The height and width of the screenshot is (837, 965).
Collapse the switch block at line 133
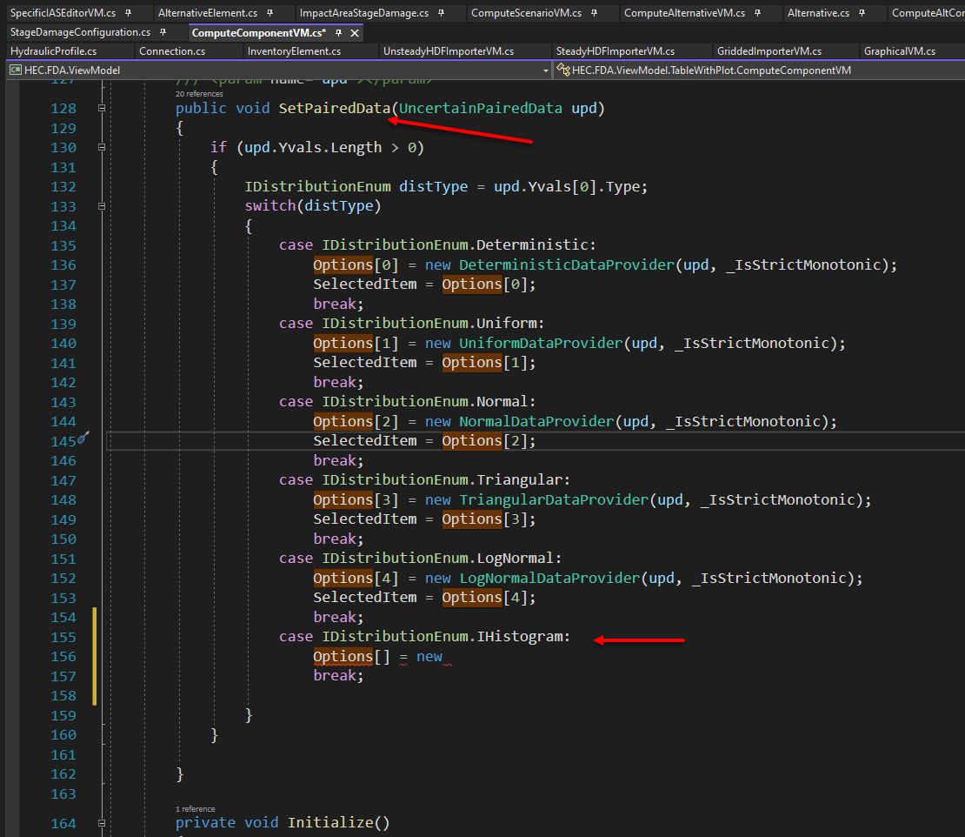click(x=100, y=206)
